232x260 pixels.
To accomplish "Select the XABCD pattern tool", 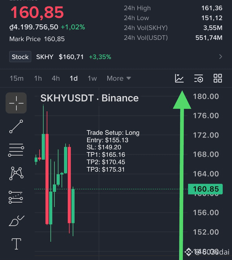I will click(x=16, y=173).
